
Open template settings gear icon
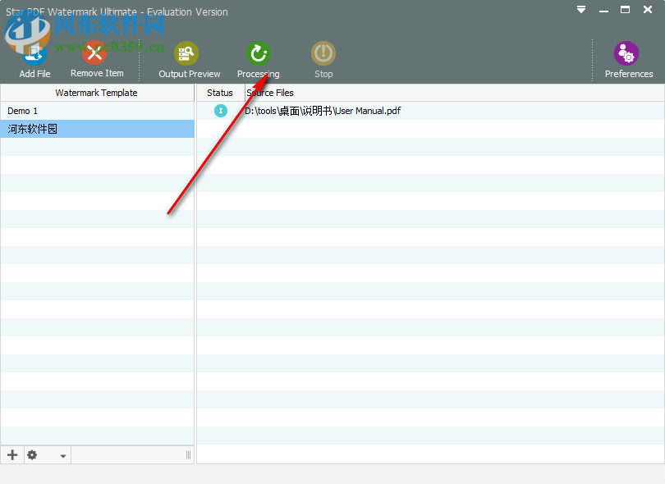(32, 455)
